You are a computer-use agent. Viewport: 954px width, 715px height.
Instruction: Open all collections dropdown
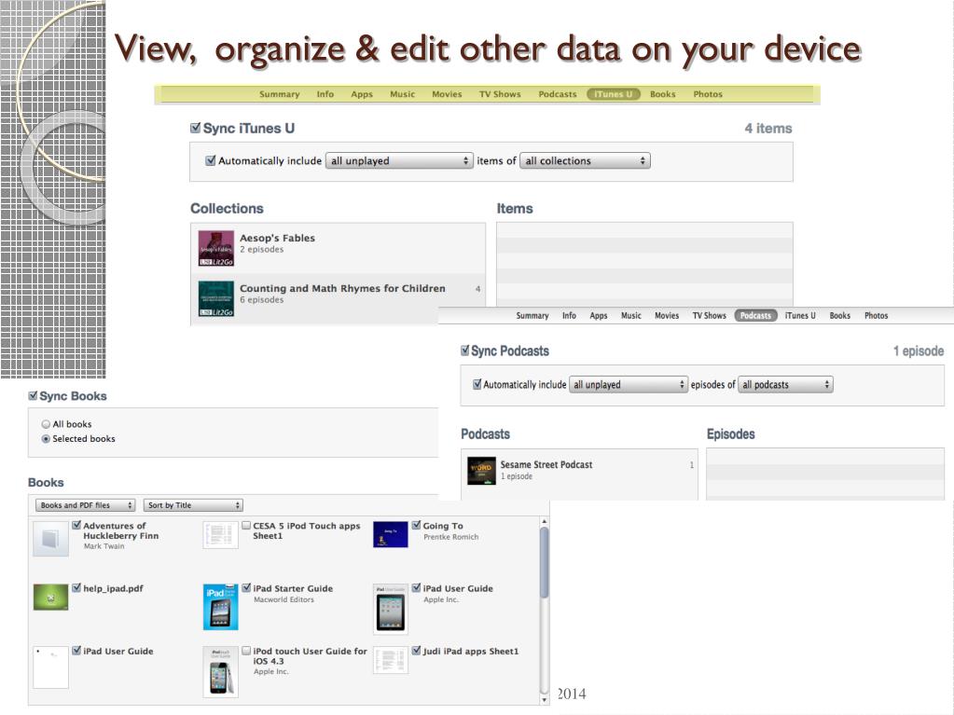(x=586, y=160)
